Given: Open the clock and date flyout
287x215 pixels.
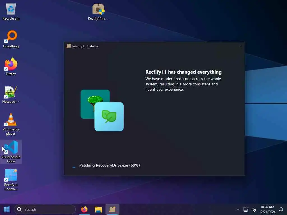Looking at the screenshot, I should tap(267, 209).
